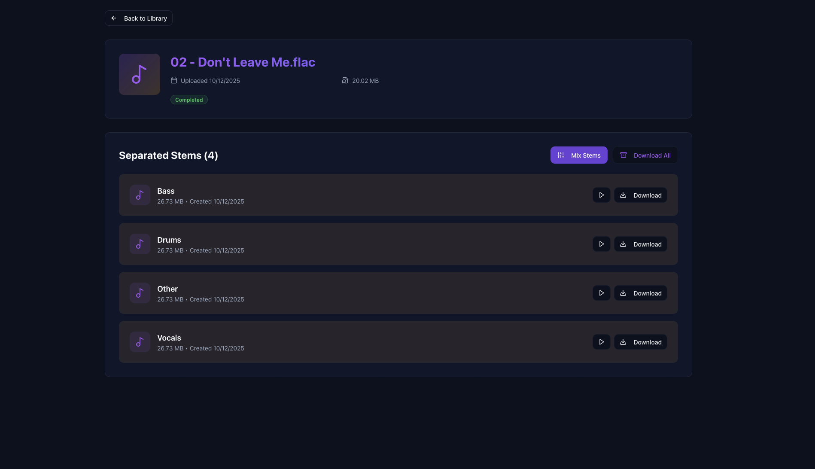Go back to Library
Screen dimensions: 815x469
pos(138,18)
